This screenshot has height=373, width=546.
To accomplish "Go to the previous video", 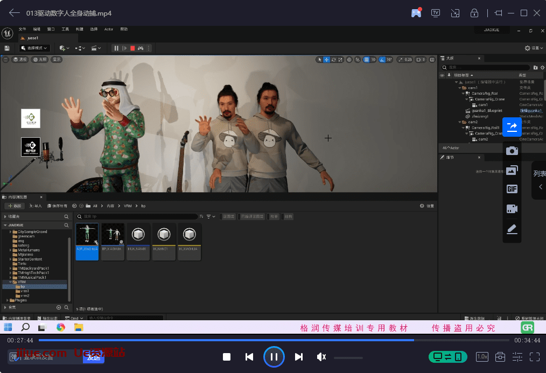I will point(249,357).
